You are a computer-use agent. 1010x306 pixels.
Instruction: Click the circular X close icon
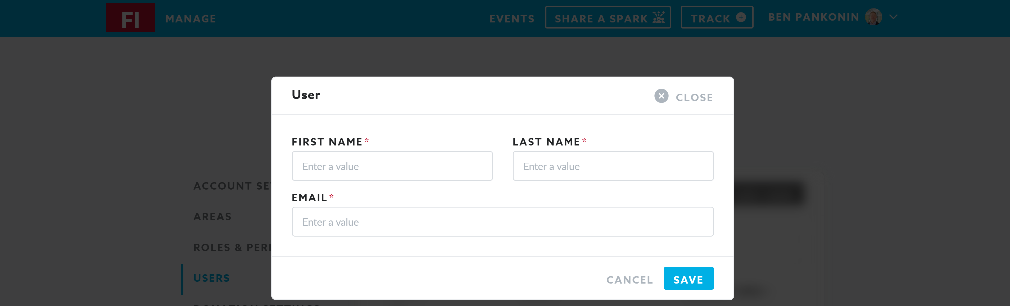(661, 96)
